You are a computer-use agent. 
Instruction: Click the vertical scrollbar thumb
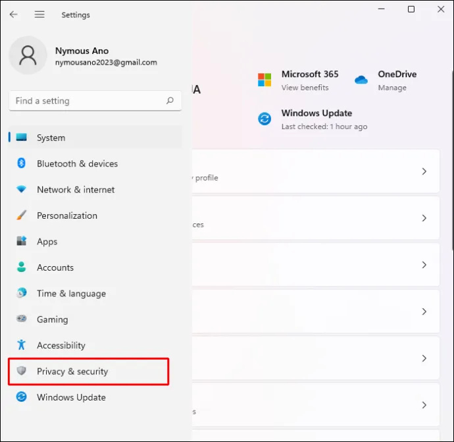click(453, 159)
